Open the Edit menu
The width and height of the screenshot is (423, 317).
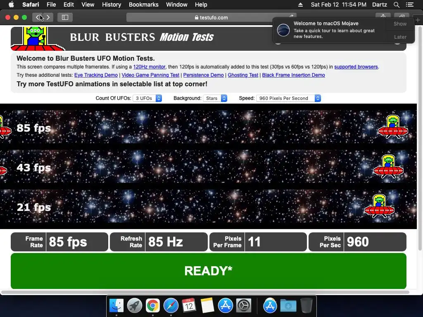[69, 5]
